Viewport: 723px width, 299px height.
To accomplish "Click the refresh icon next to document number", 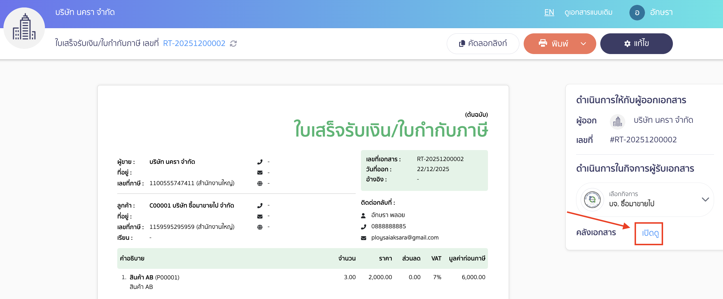I will coord(233,43).
